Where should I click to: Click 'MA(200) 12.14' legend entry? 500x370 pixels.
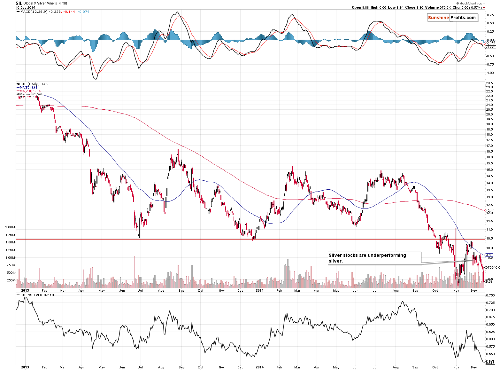[x=30, y=91]
